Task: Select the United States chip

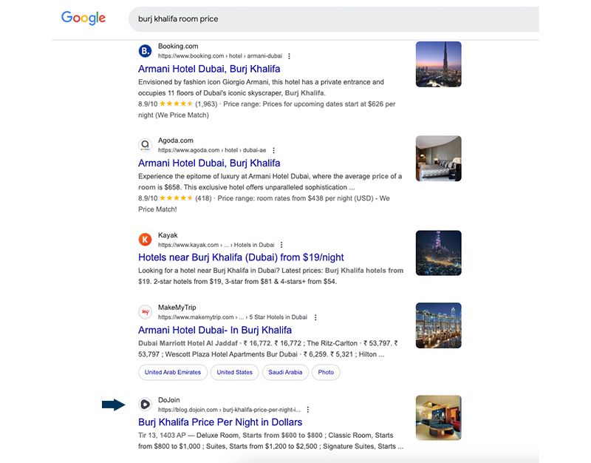Action: click(234, 372)
